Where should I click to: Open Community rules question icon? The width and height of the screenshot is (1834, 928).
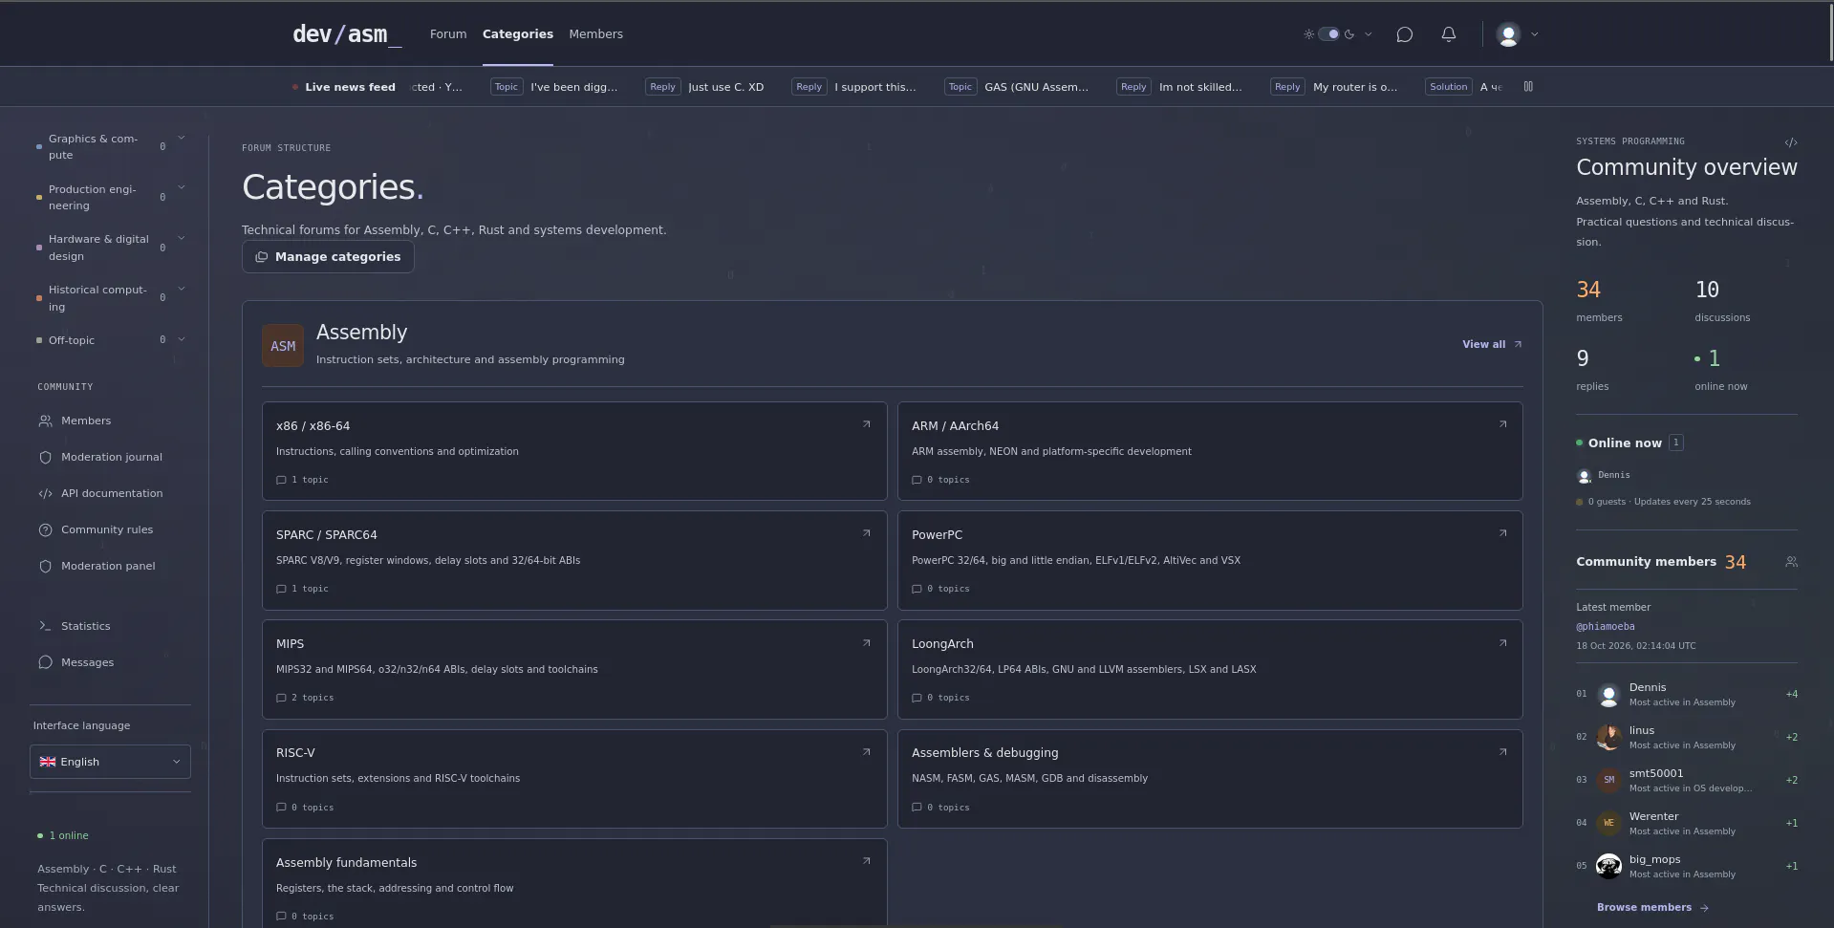[45, 529]
